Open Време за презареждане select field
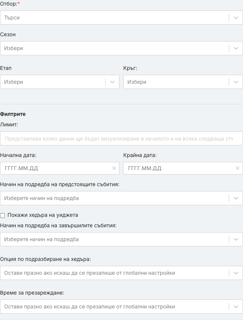Image resolution: width=243 pixels, height=320 pixels. click(121, 307)
